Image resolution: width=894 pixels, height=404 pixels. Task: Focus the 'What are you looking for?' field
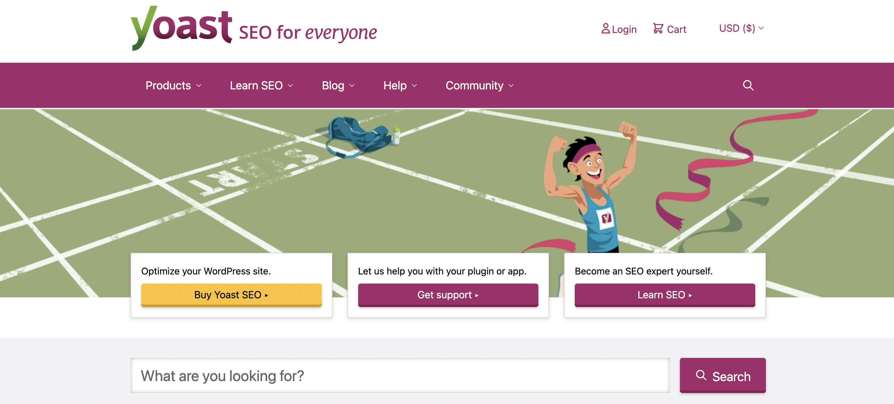pyautogui.click(x=400, y=375)
